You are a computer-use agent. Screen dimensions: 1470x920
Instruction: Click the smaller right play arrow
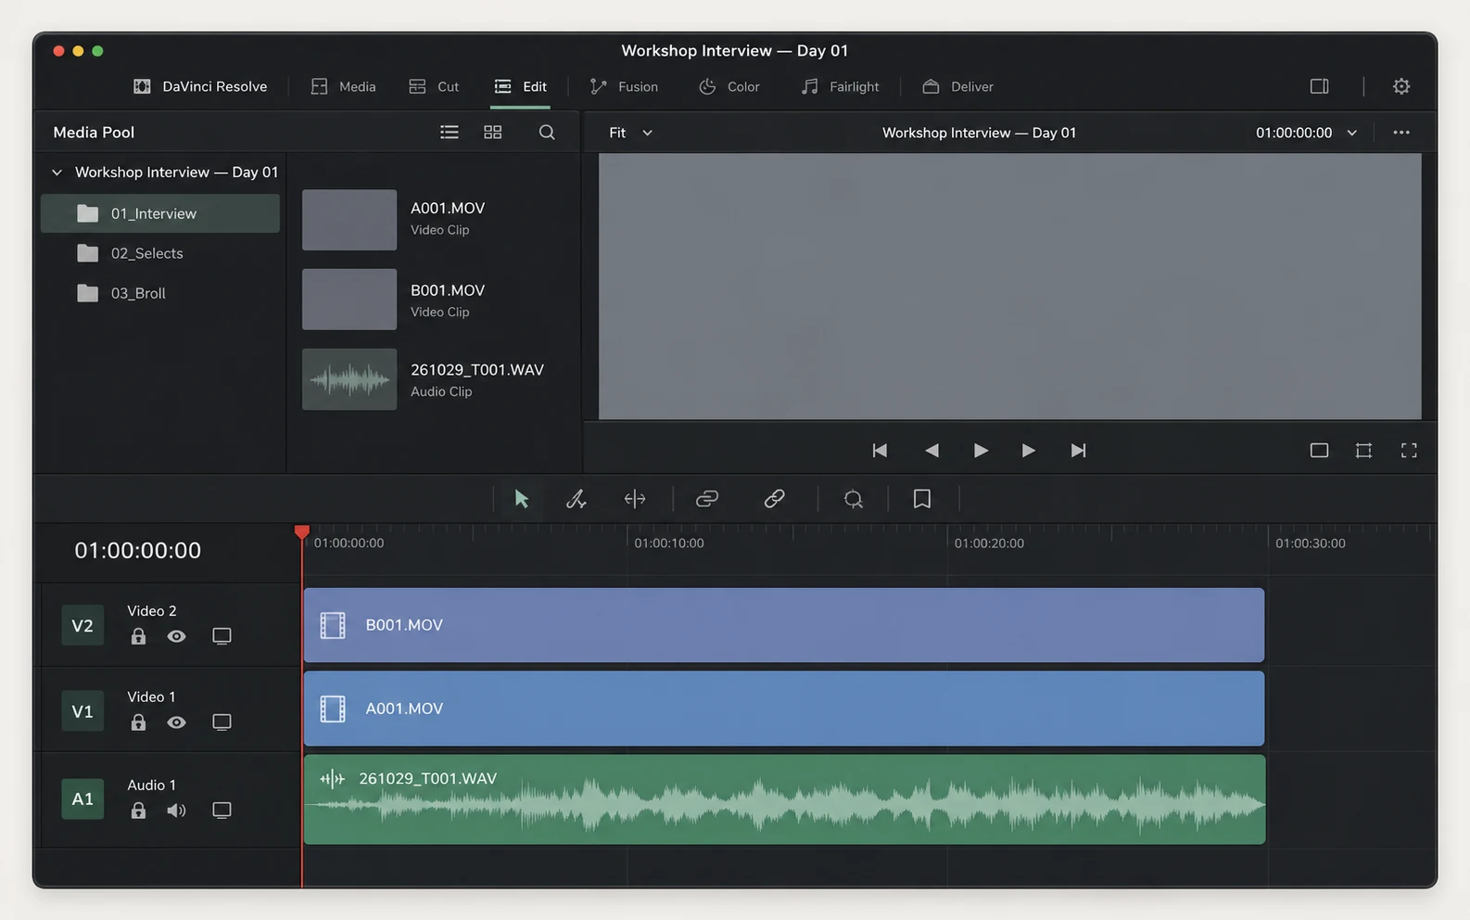click(x=1028, y=451)
